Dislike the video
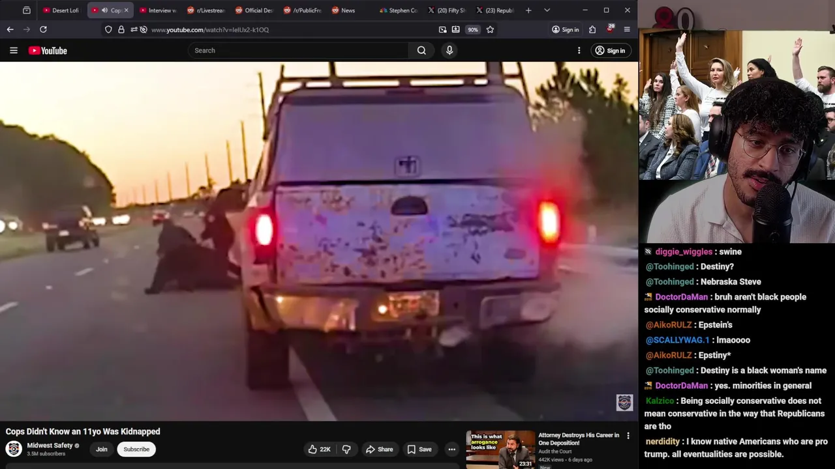 (x=346, y=449)
